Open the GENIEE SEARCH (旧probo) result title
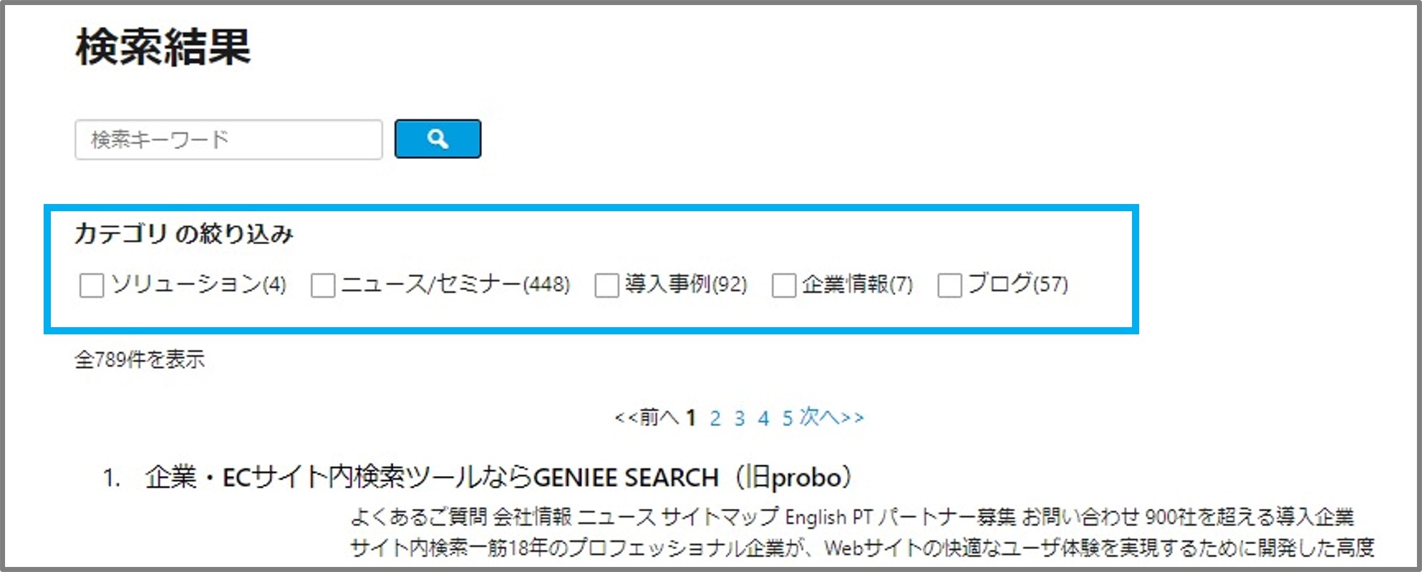Image resolution: width=1422 pixels, height=572 pixels. [x=498, y=477]
